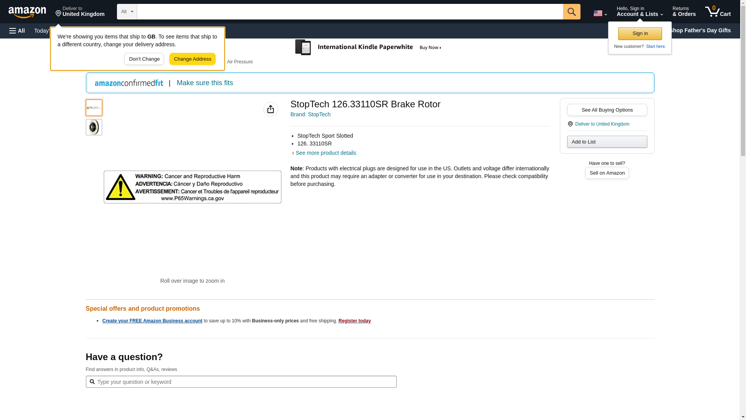
Task: Open Shop Father's Day Gifts nav item
Action: (699, 30)
